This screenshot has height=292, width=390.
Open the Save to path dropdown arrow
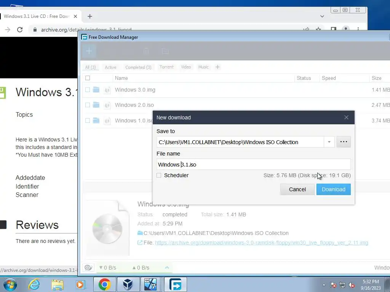(329, 142)
